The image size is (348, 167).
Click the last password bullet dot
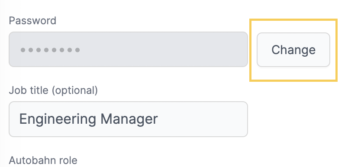(77, 50)
